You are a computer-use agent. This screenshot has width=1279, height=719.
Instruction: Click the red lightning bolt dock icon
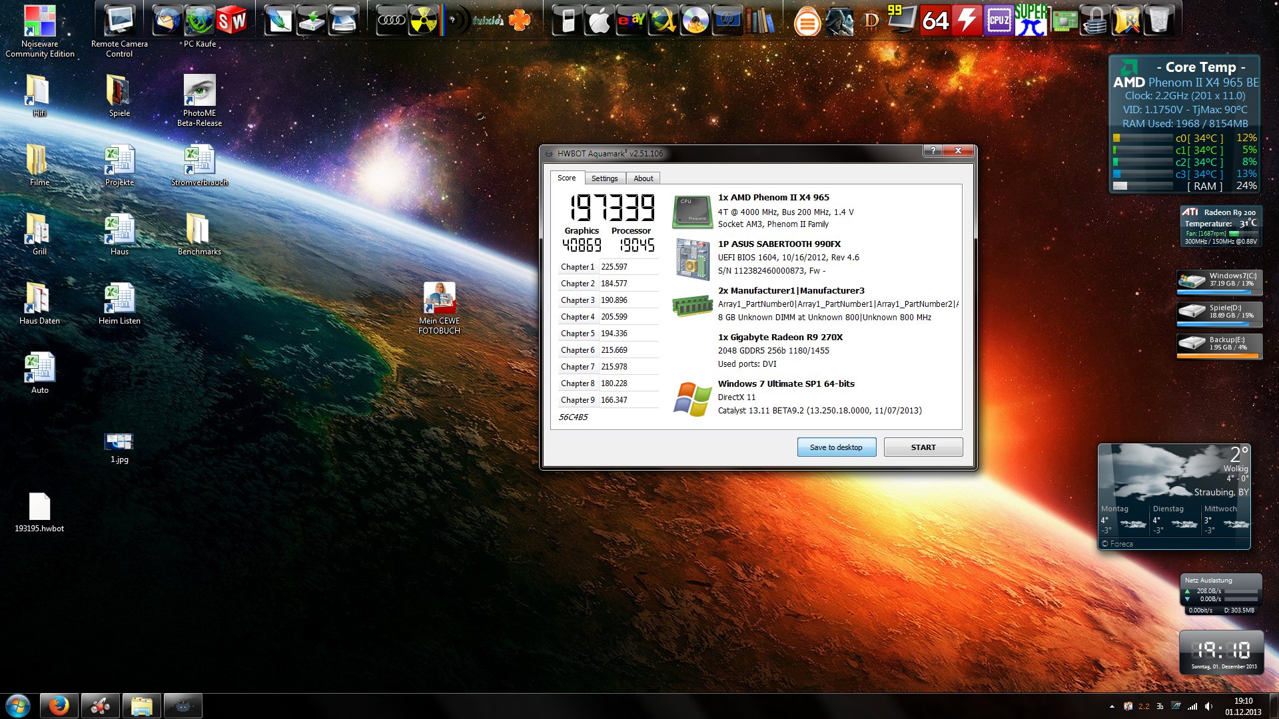[967, 20]
